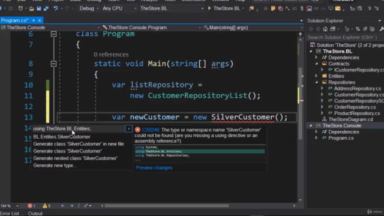Split the editor with the plus button
This screenshot has width=384, height=216.
click(x=300, y=34)
